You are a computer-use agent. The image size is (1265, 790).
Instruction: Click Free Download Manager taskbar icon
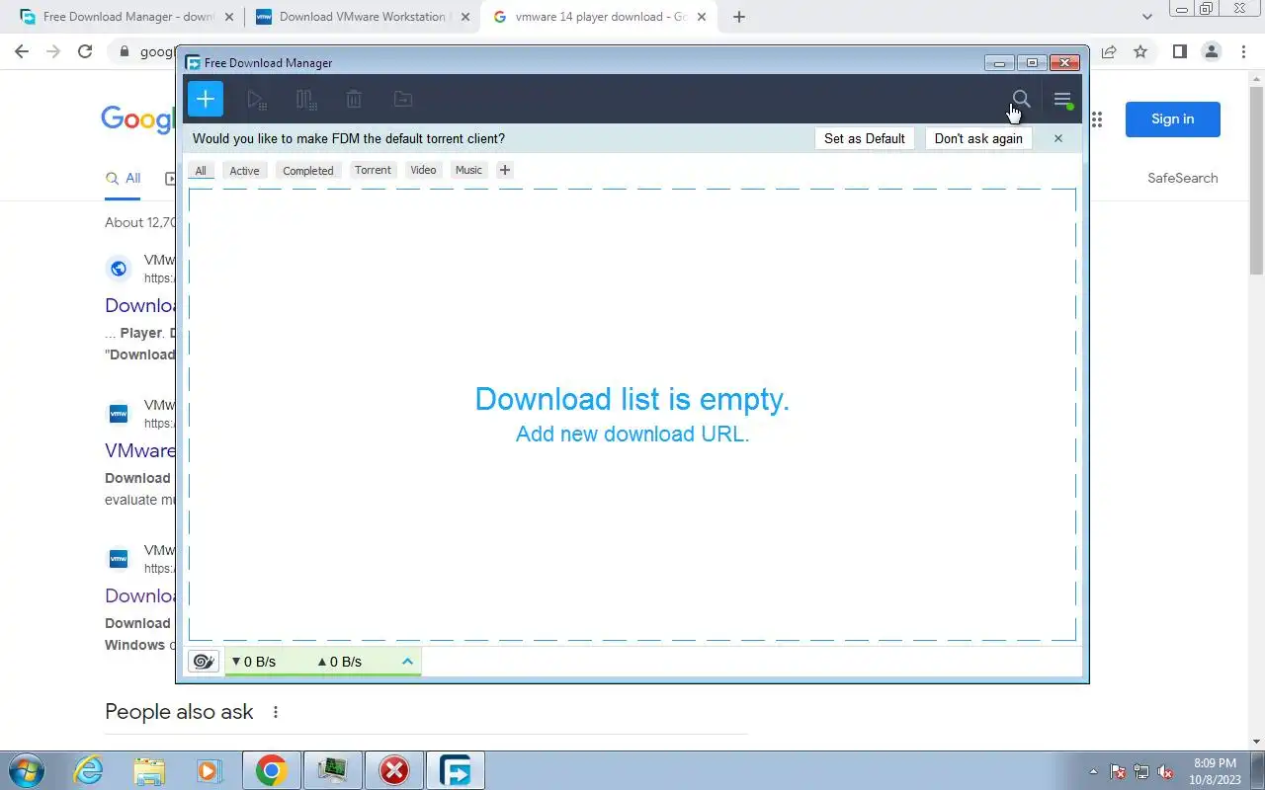456,770
